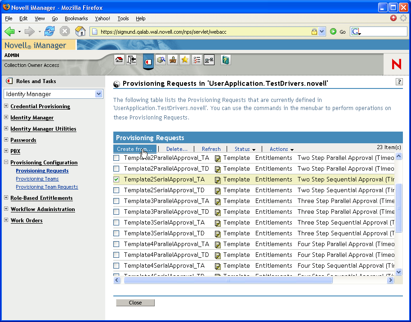Check the Template2ParallelApproval_TA checkbox
The width and height of the screenshot is (411, 322).
(x=116, y=158)
